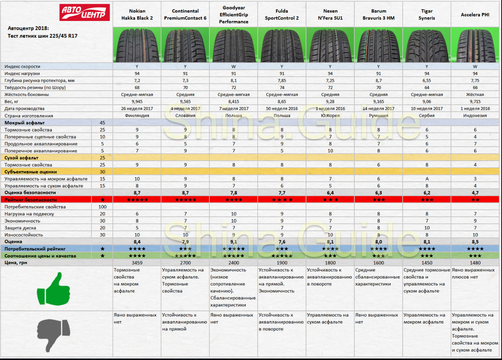Click the 'Оценка безопасности' row label
This screenshot has width=502, height=360.
click(x=30, y=193)
